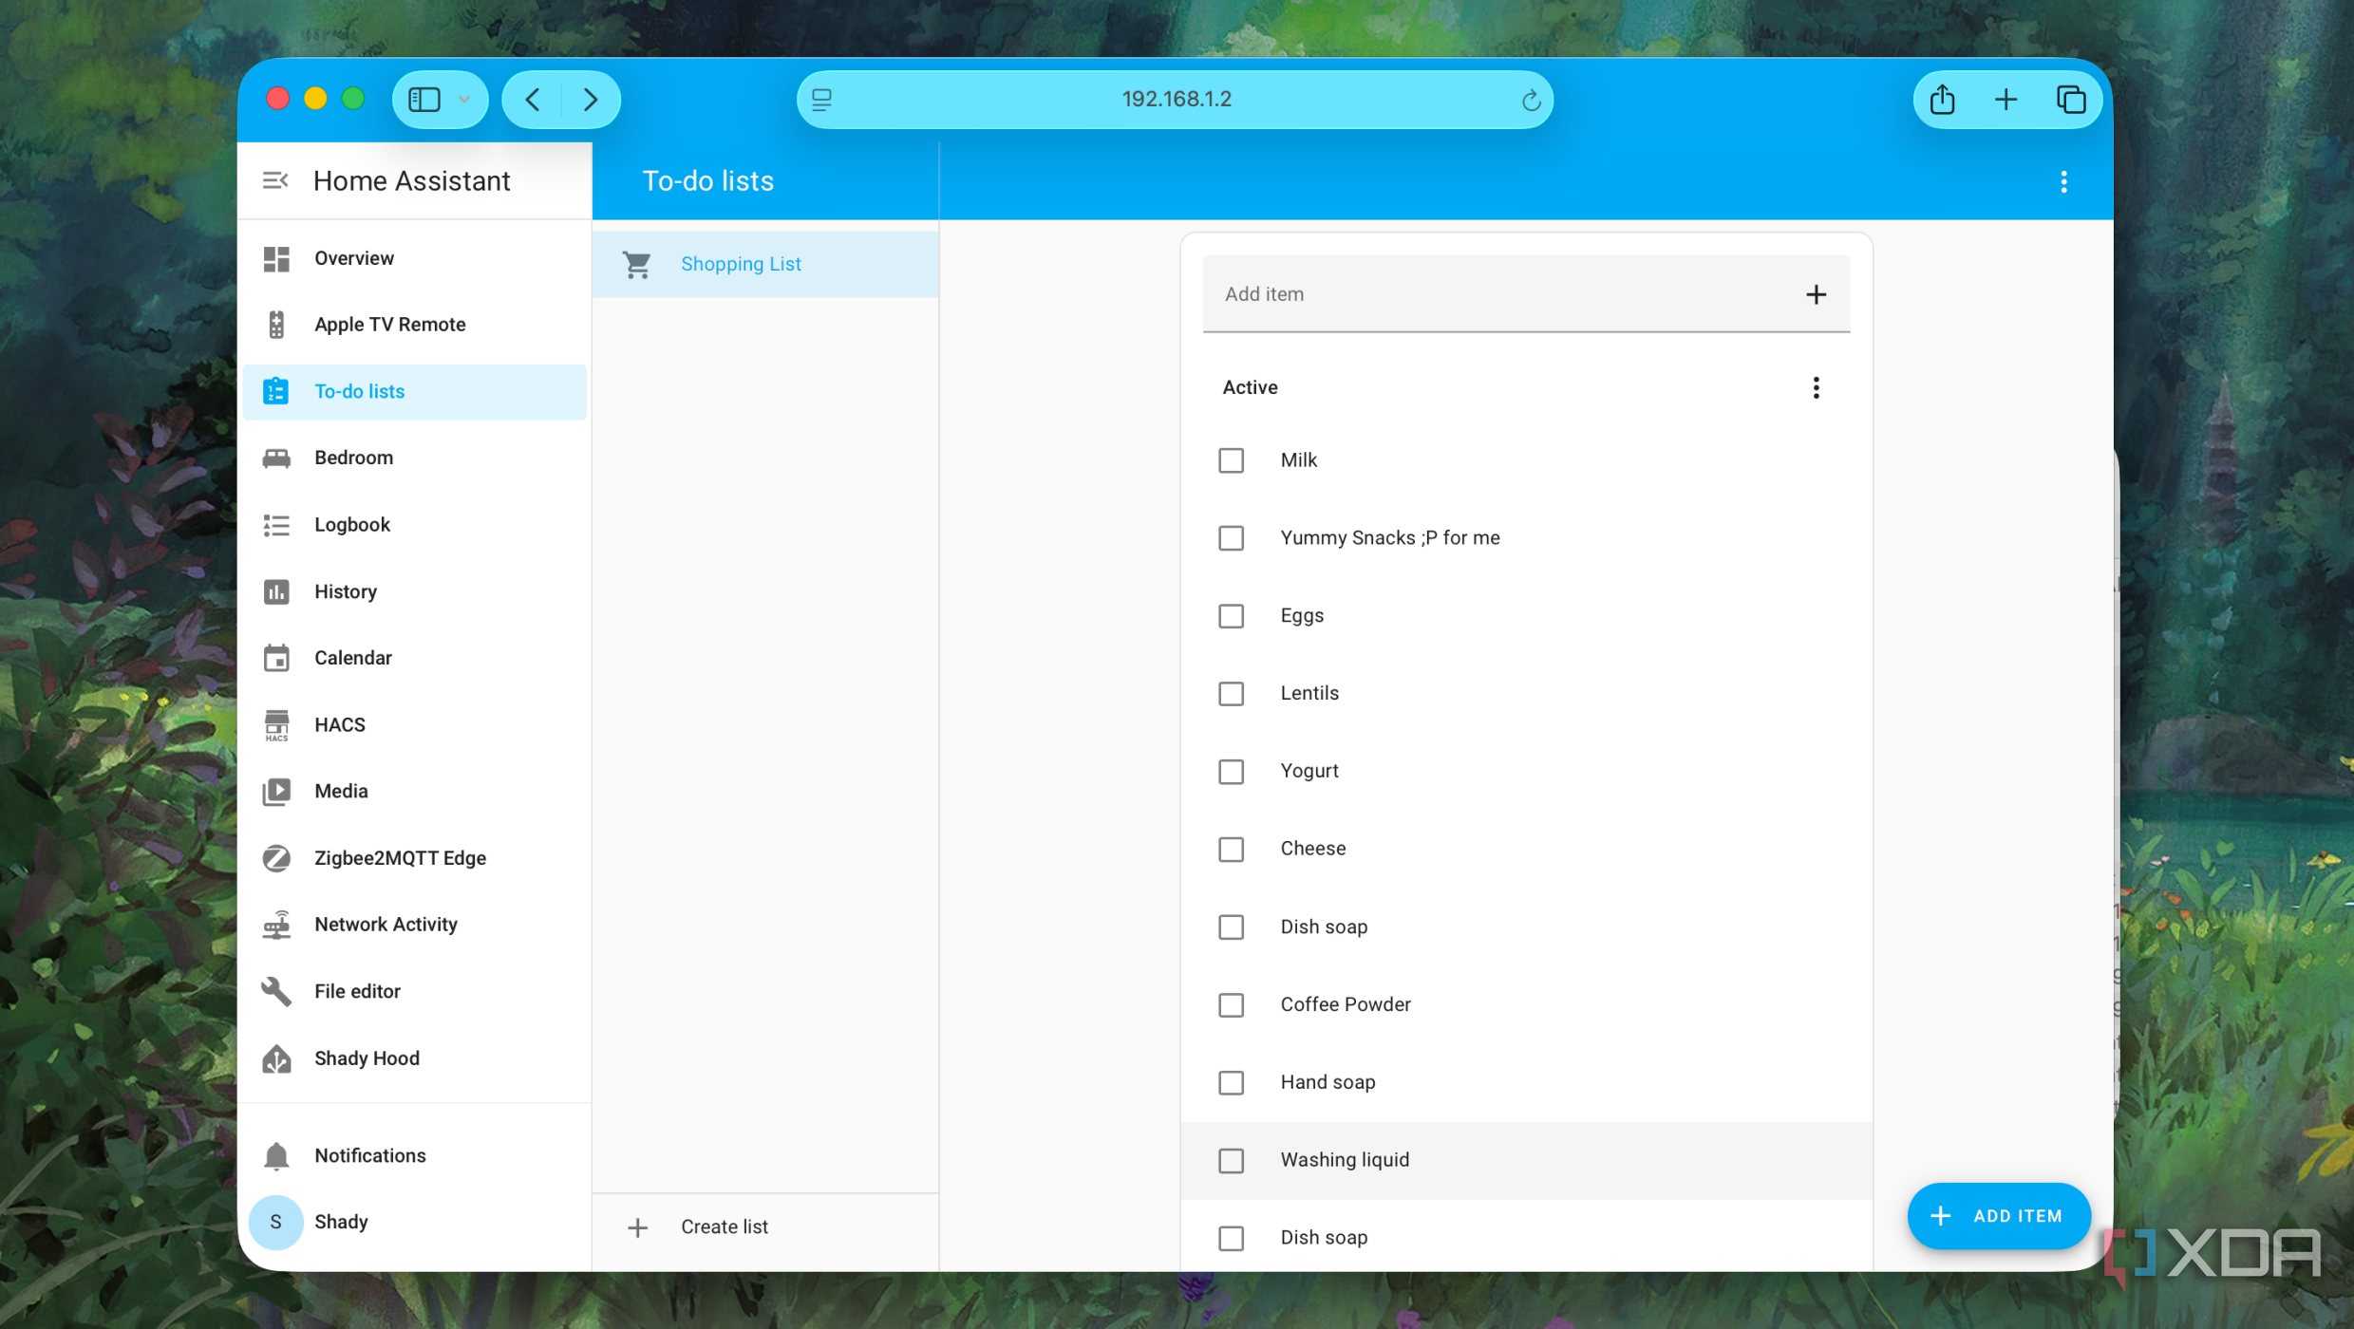The image size is (2354, 1329).
Task: Open a new Safari tab
Action: (2006, 100)
